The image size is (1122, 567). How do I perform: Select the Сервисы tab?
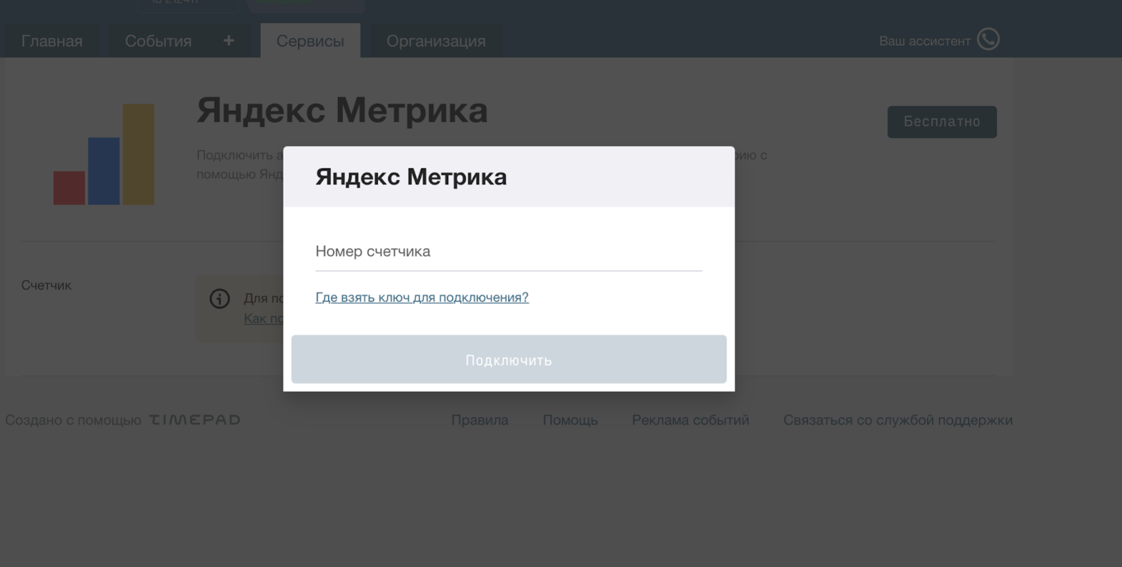click(310, 41)
